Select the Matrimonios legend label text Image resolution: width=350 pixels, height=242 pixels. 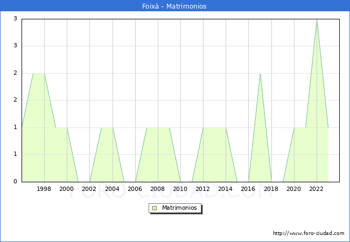(x=180, y=208)
